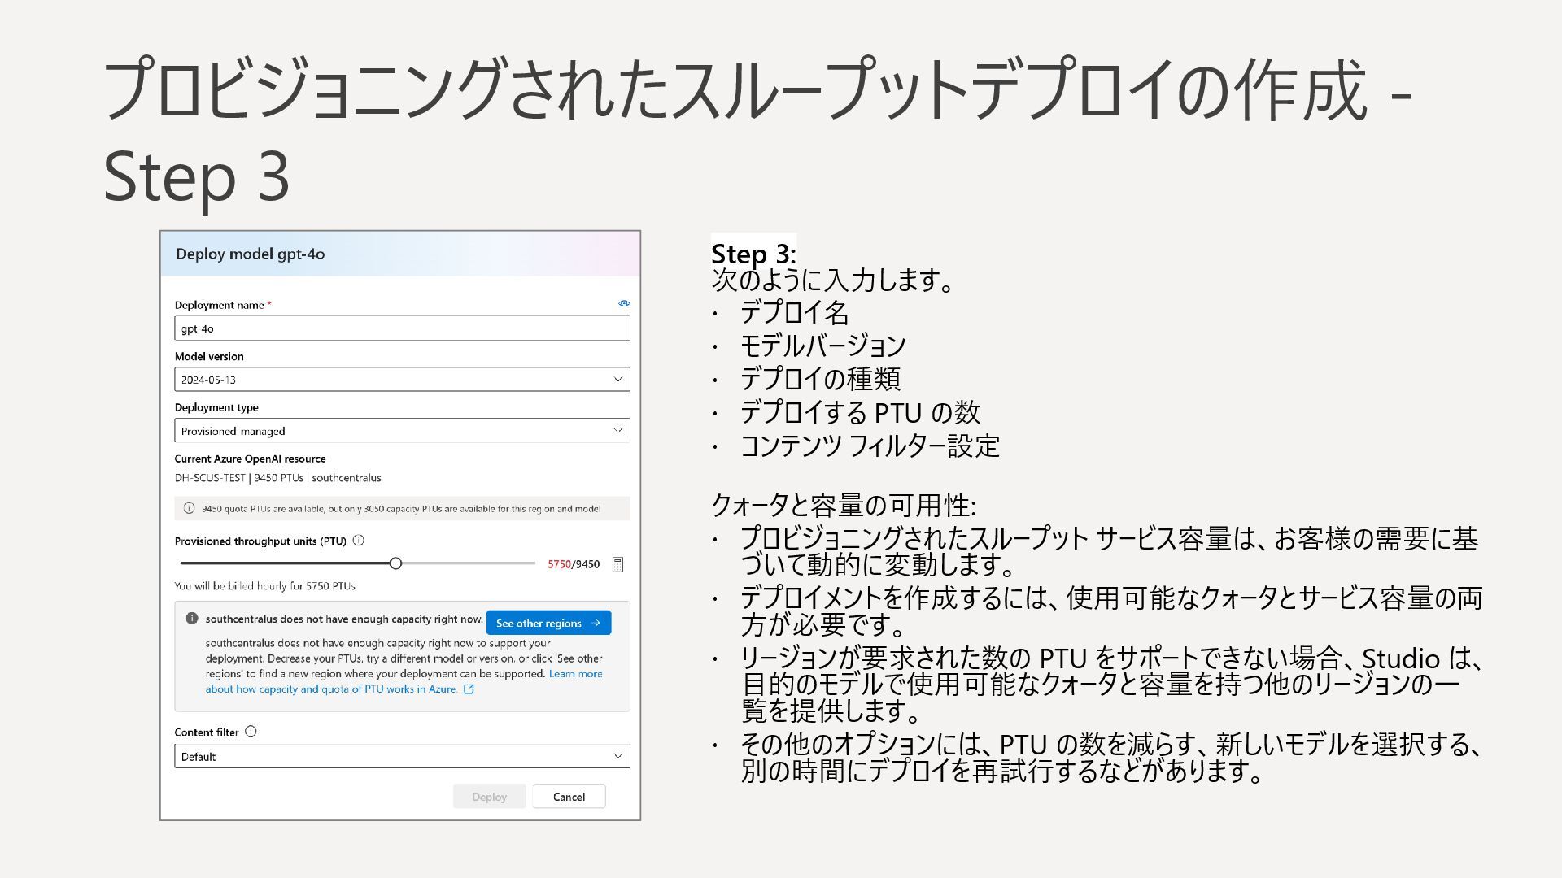The width and height of the screenshot is (1562, 878).
Task: Click the Cancel button
Action: tap(569, 797)
